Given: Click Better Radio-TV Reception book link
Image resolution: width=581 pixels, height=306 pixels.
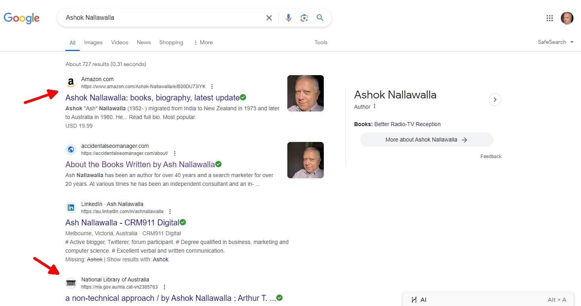Looking at the screenshot, I should pyautogui.click(x=407, y=124).
